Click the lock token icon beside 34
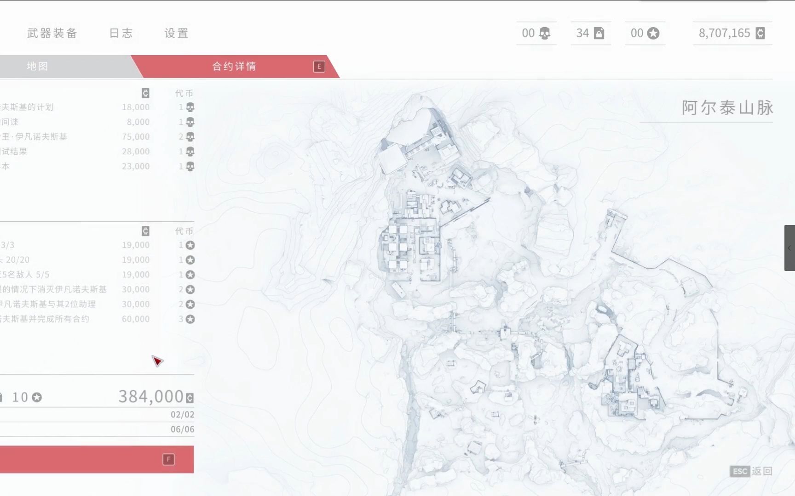The image size is (795, 496). [599, 33]
